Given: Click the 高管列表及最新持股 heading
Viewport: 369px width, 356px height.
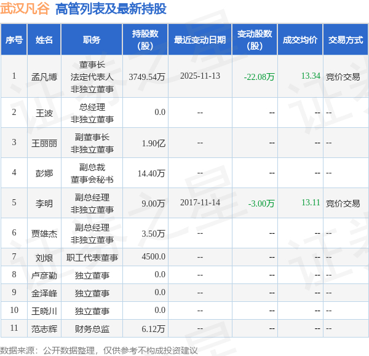Looking at the screenshot, I should 111,9.
